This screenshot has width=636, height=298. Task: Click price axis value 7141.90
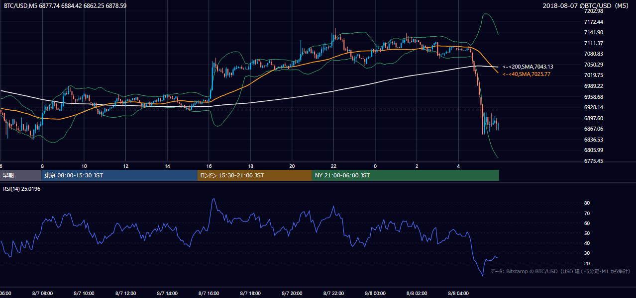coord(593,32)
